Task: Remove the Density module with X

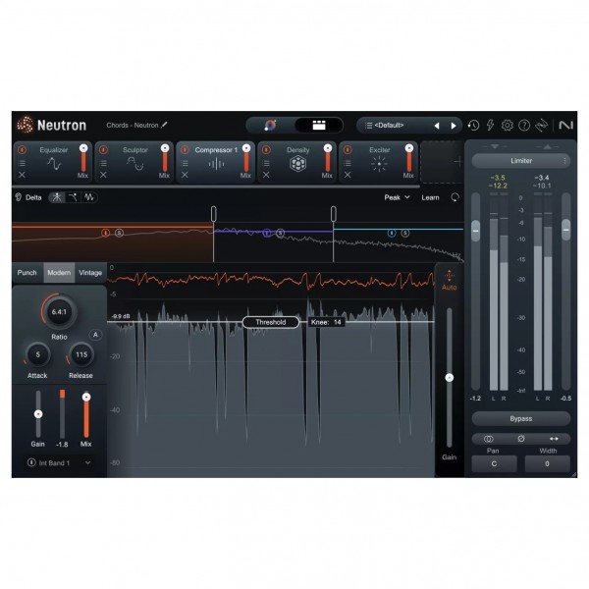Action: [266, 175]
